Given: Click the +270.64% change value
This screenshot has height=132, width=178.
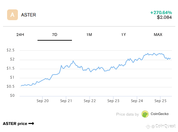Looking at the screenshot, I should pyautogui.click(x=161, y=12).
